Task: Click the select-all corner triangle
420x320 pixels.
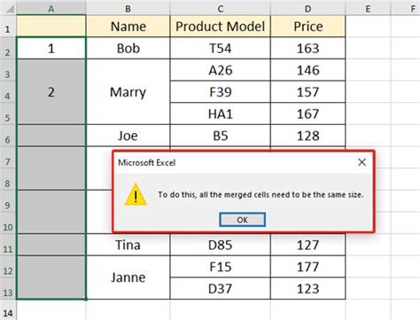Action: (x=10, y=9)
